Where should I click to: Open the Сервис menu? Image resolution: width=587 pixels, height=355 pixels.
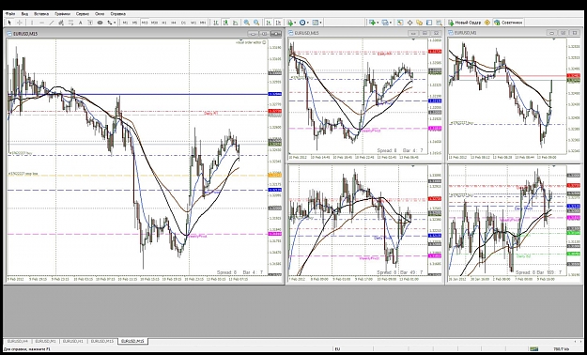pyautogui.click(x=83, y=14)
